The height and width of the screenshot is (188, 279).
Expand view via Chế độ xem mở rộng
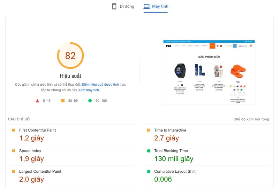tap(251, 119)
